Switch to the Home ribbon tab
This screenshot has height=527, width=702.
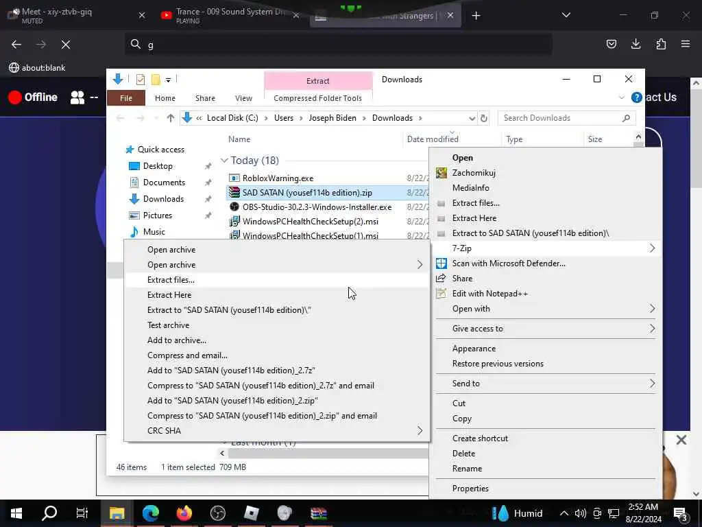[165, 98]
